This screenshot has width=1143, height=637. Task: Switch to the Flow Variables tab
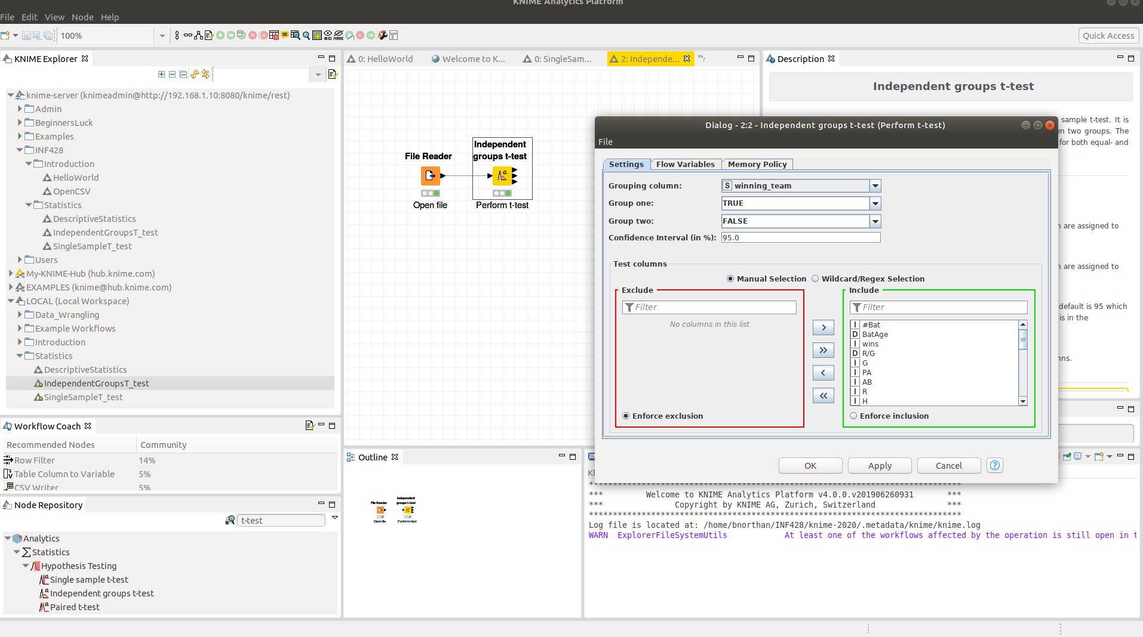coord(685,164)
